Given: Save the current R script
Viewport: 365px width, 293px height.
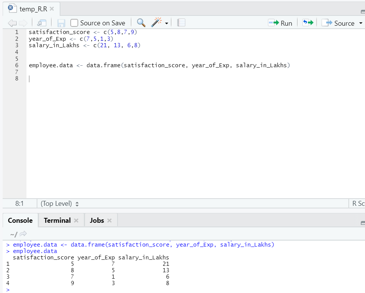Looking at the screenshot, I should tap(60, 23).
